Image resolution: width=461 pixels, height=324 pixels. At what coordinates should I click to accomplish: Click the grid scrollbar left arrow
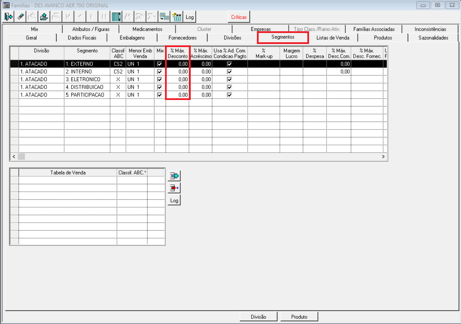point(14,157)
